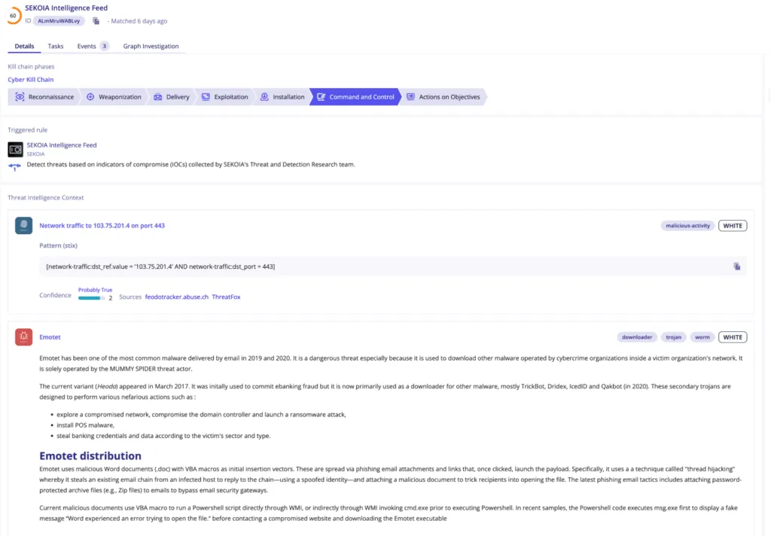
Task: Click the trojan tag
Action: point(673,337)
